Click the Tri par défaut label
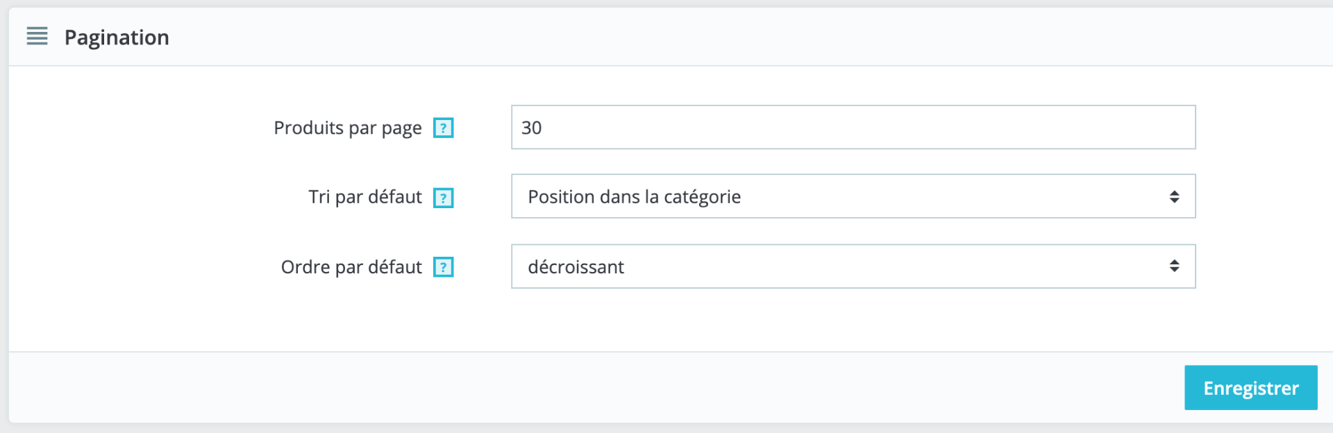The image size is (1333, 433). click(365, 197)
